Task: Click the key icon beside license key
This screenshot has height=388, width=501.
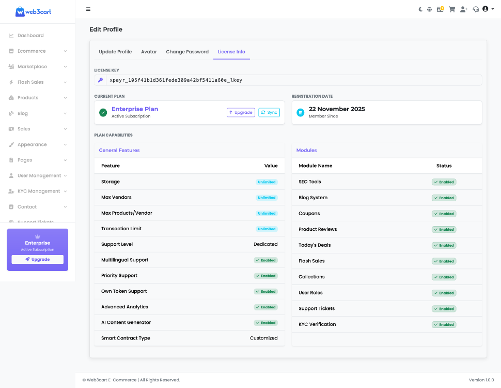Action: click(x=100, y=80)
